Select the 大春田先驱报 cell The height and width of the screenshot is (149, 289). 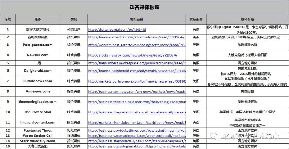point(38,146)
